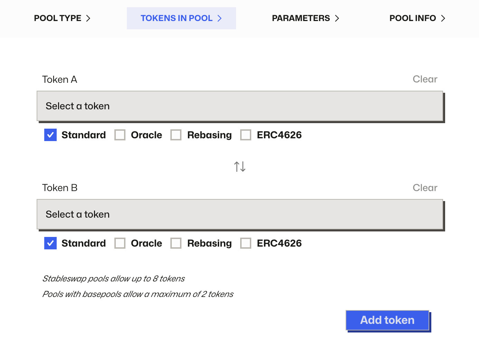Viewport: 479px width, 338px height.
Task: Open the Token A Select a token field
Action: [x=240, y=106]
